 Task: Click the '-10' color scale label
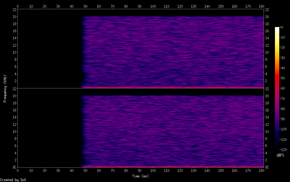click(282, 37)
